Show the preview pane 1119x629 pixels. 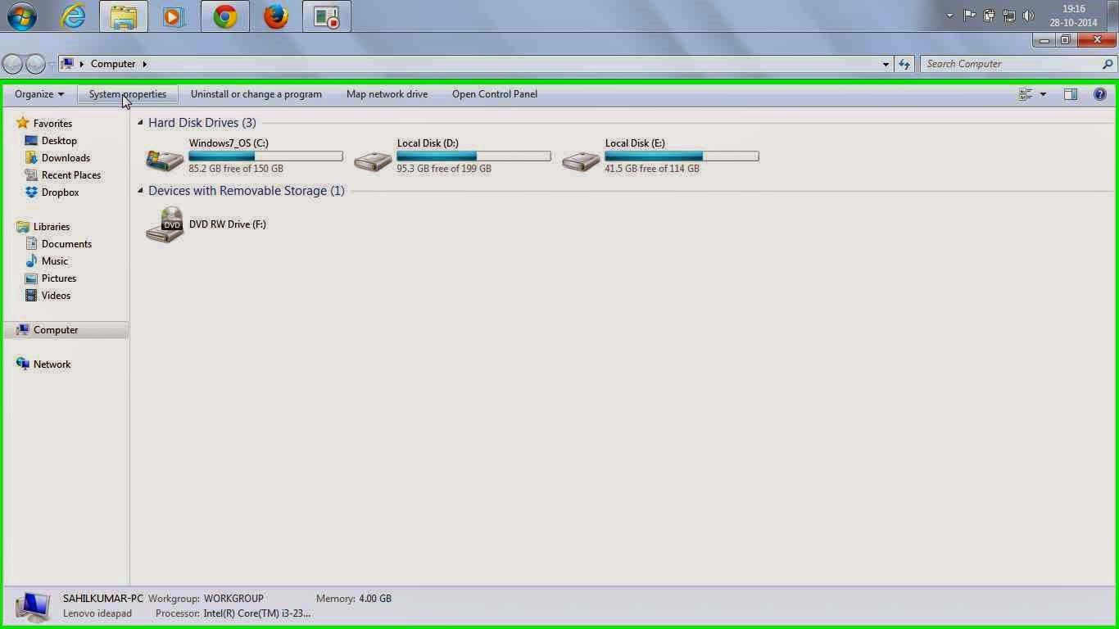(1070, 93)
